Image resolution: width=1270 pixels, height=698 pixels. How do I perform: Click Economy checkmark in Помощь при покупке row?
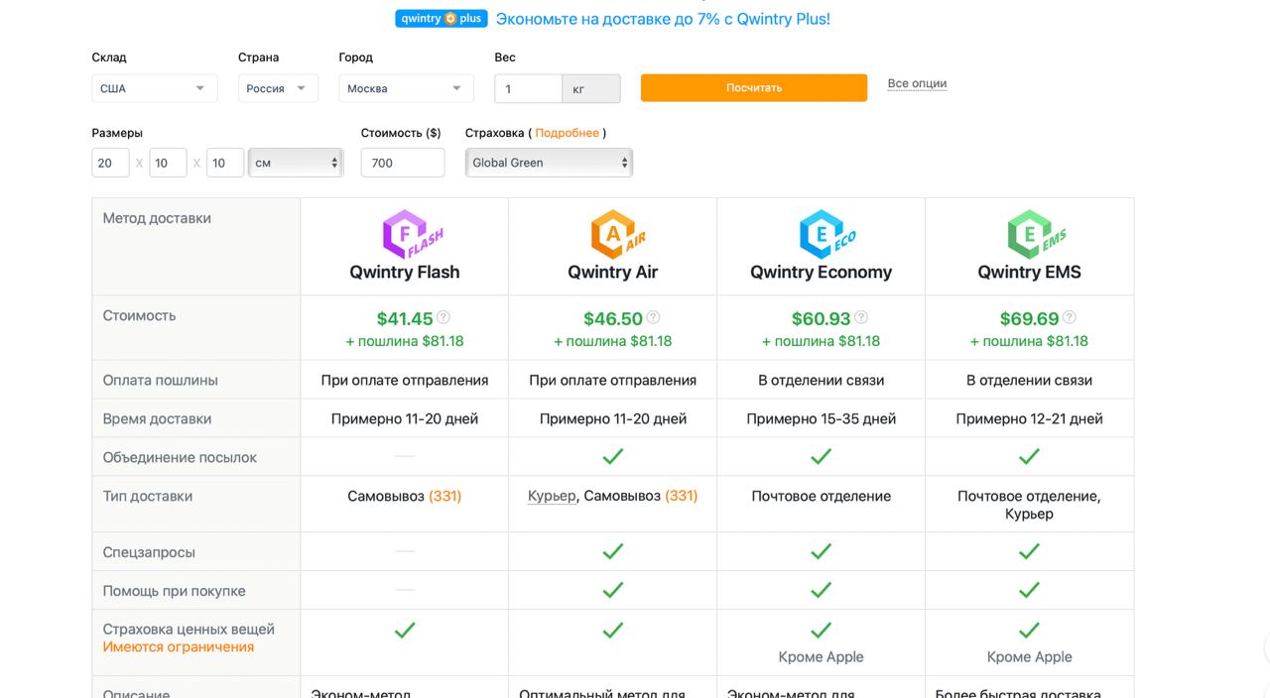click(x=821, y=590)
